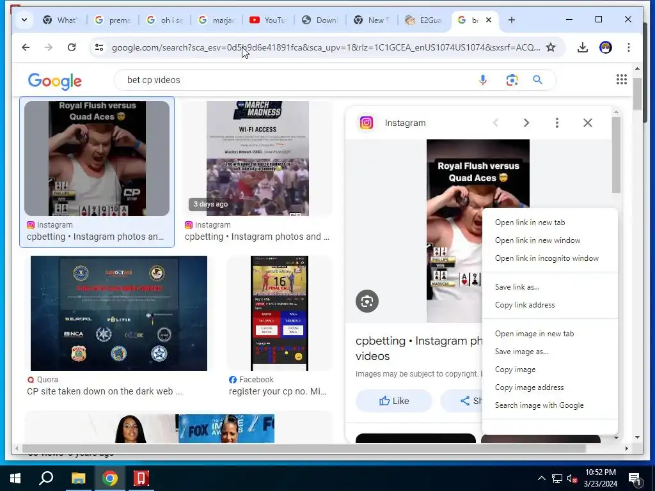Click the Lens overlay button on preview image

point(367,301)
